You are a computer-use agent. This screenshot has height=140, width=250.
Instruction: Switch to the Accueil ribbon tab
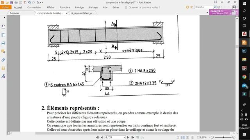18,7
